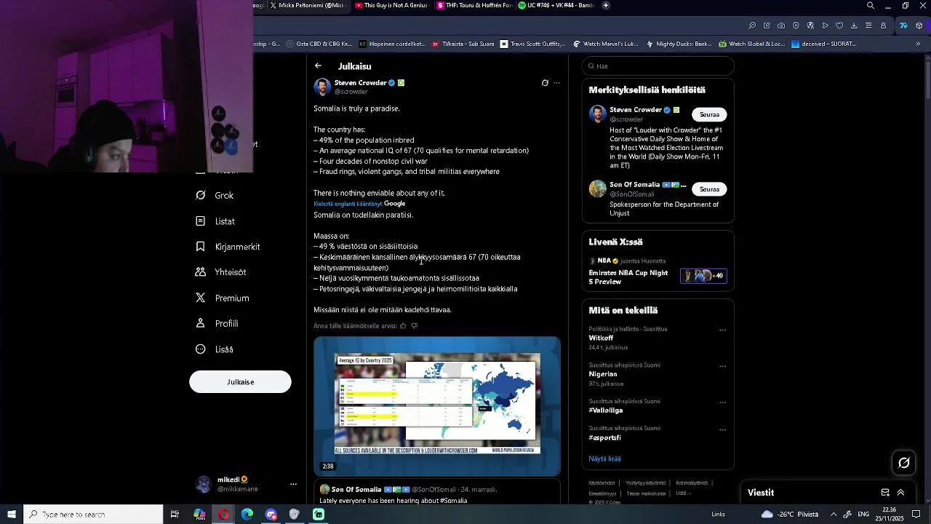
Task: Go back with the Julkaisu back arrow
Action: pos(318,66)
